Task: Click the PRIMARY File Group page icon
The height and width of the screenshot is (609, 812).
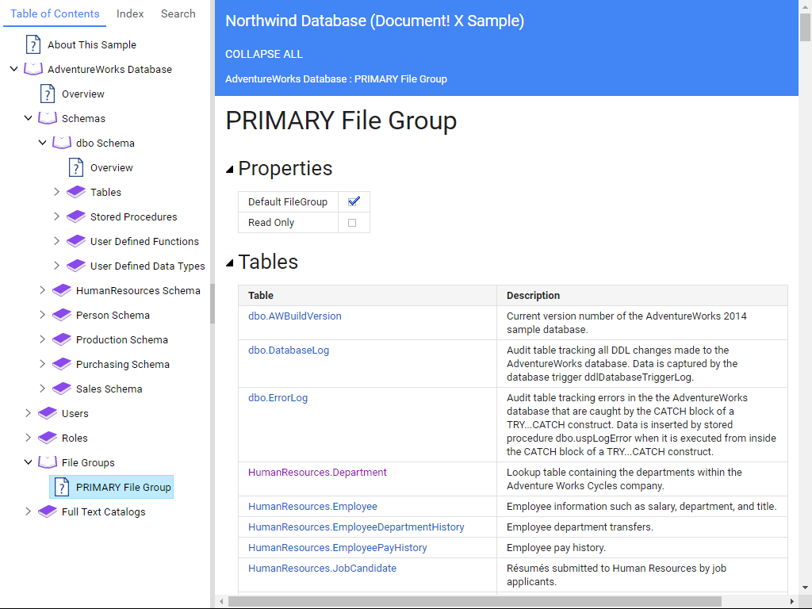Action: tap(62, 488)
